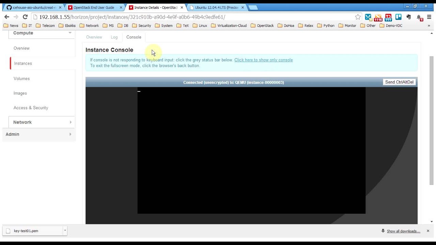Close the icehouse-aio-ubuntu GitHub tab
The image size is (436, 245).
click(60, 7)
